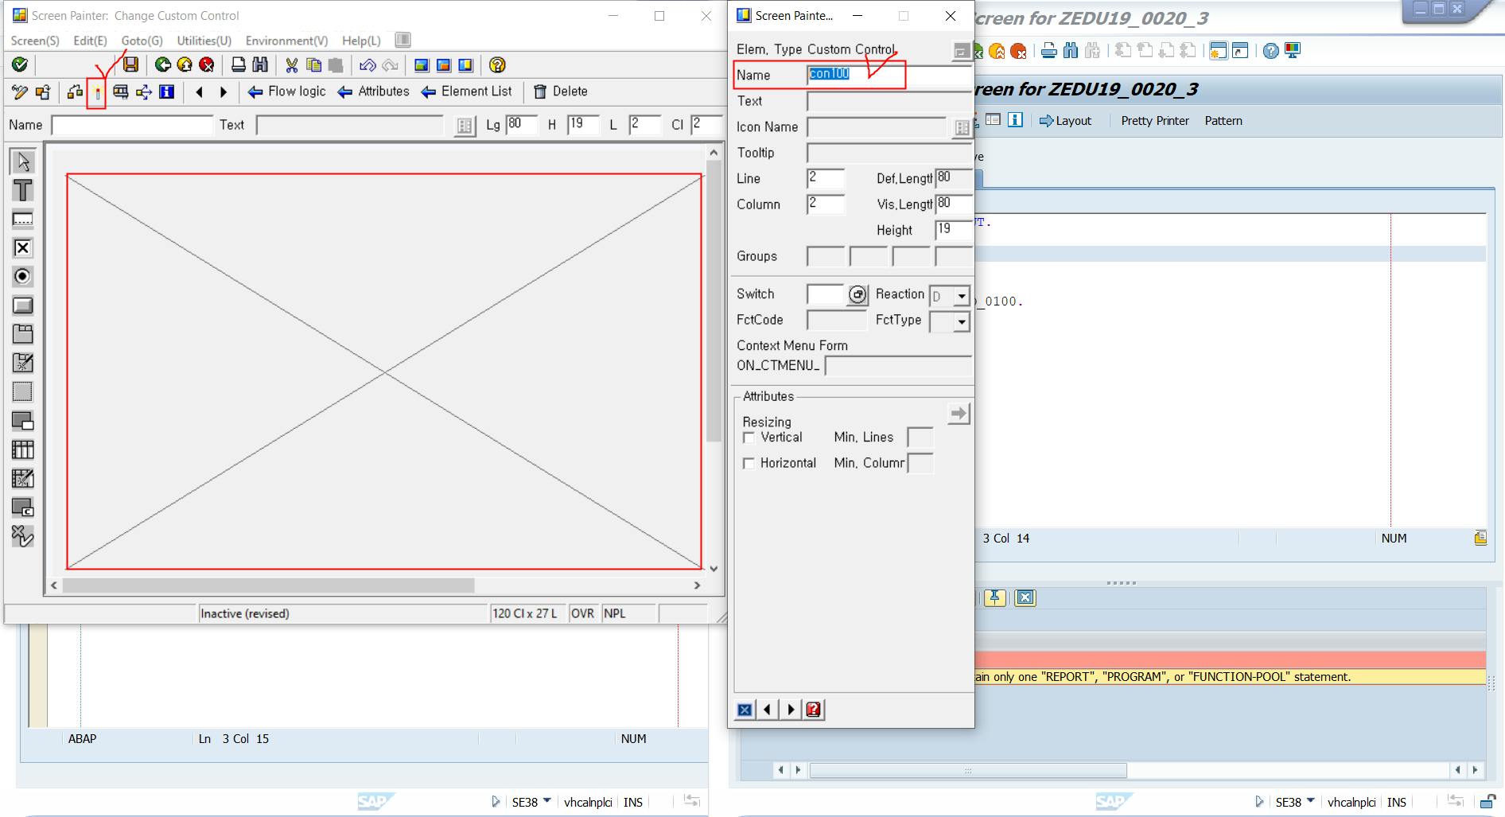Save the screen with the floppy disk icon
The image size is (1505, 817).
(131, 65)
